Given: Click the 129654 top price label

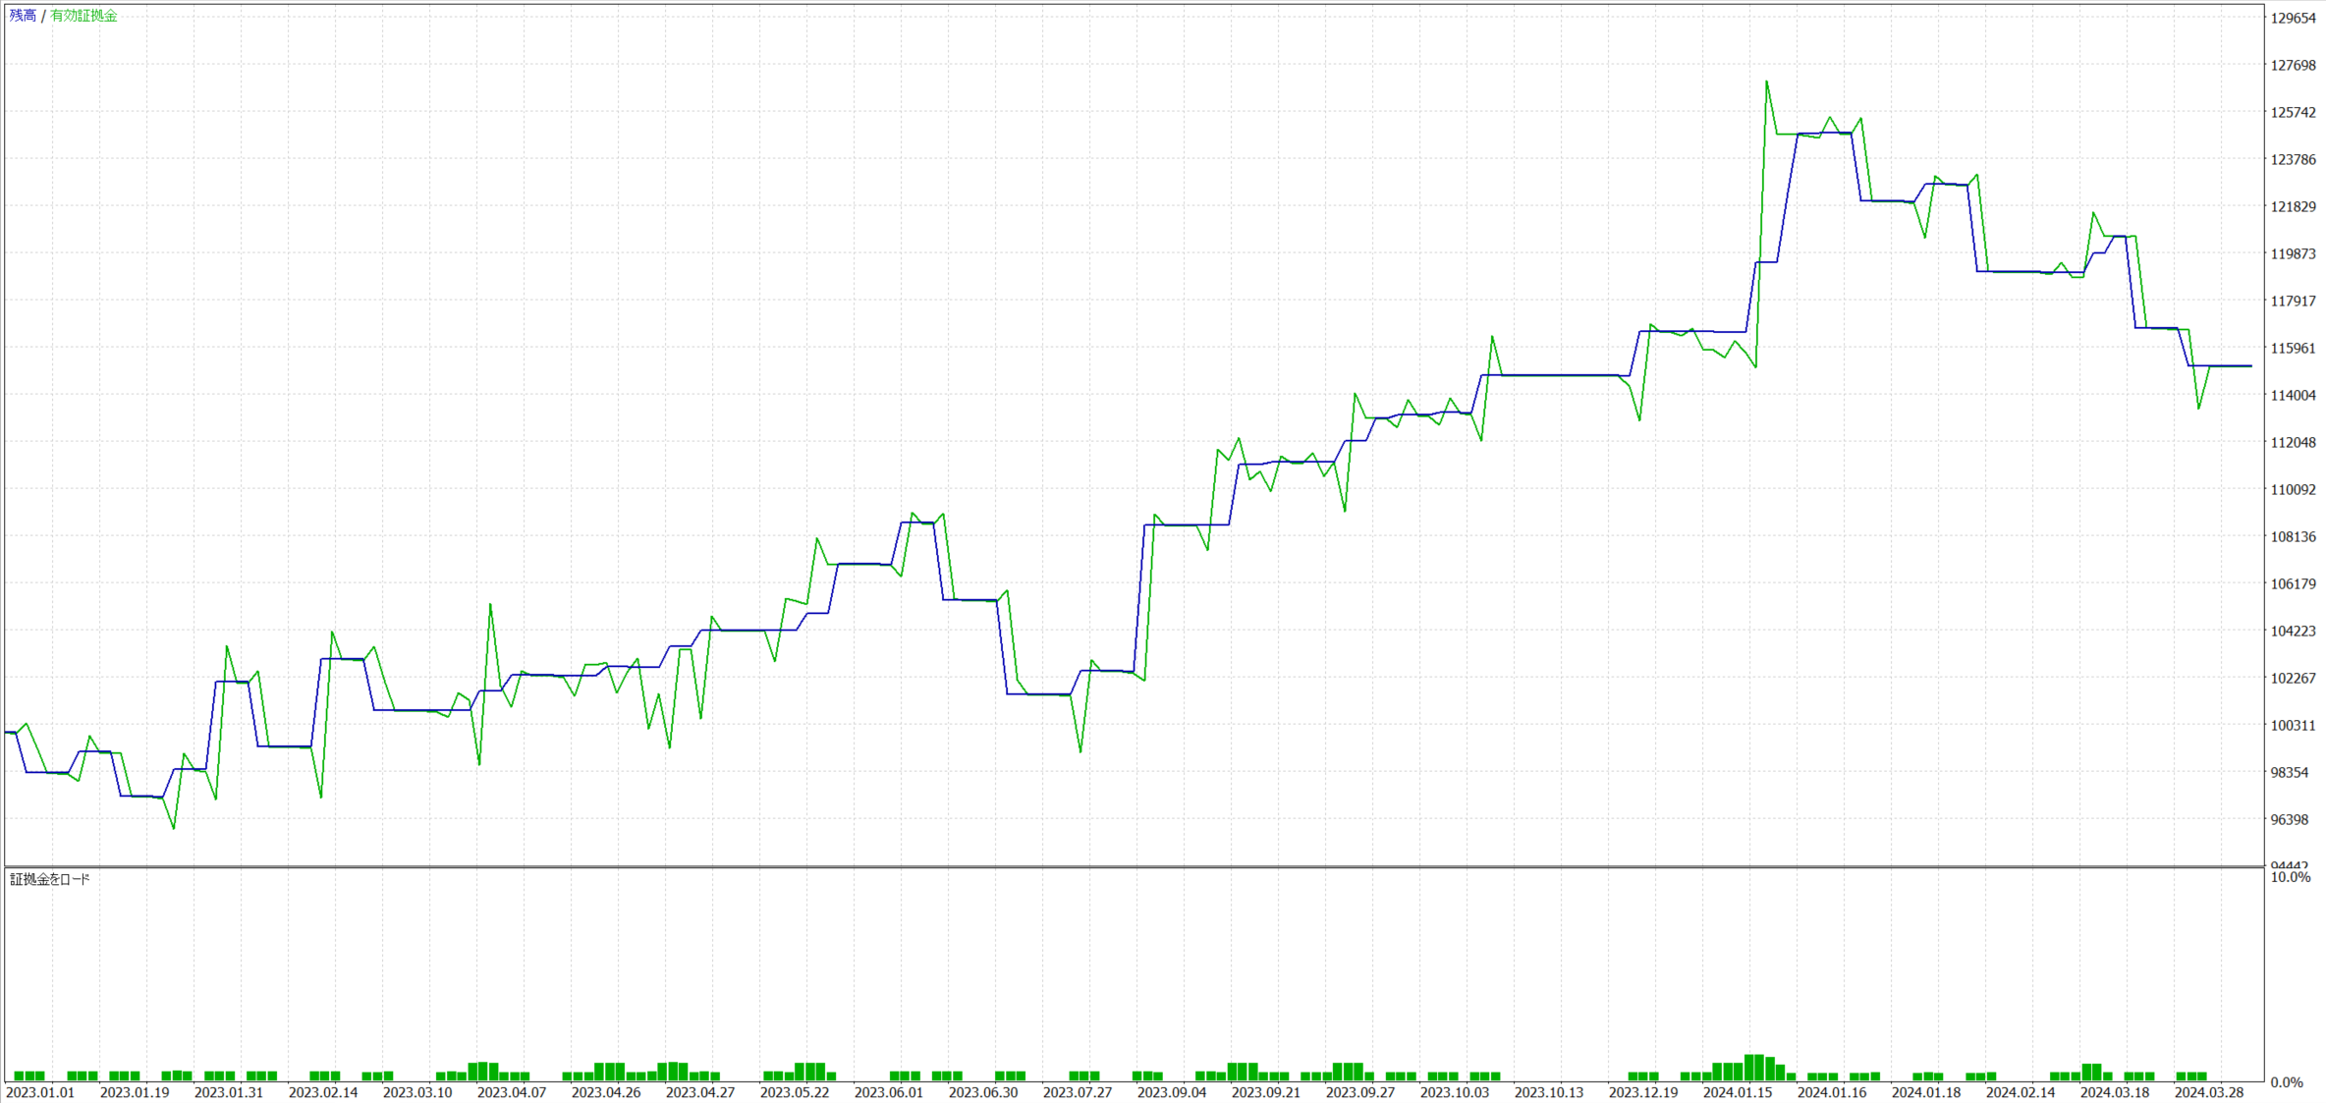Looking at the screenshot, I should click(2294, 18).
